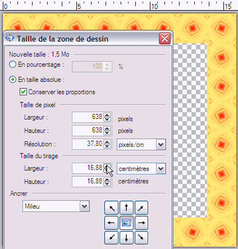Increase pixel Largeur with up arrow

coord(107,116)
